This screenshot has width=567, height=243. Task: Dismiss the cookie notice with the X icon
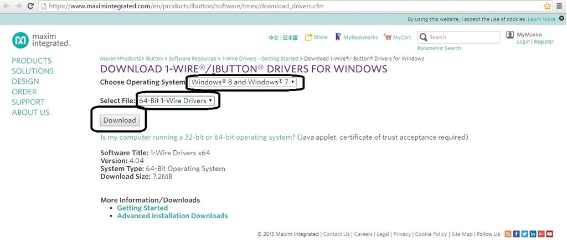click(x=561, y=19)
